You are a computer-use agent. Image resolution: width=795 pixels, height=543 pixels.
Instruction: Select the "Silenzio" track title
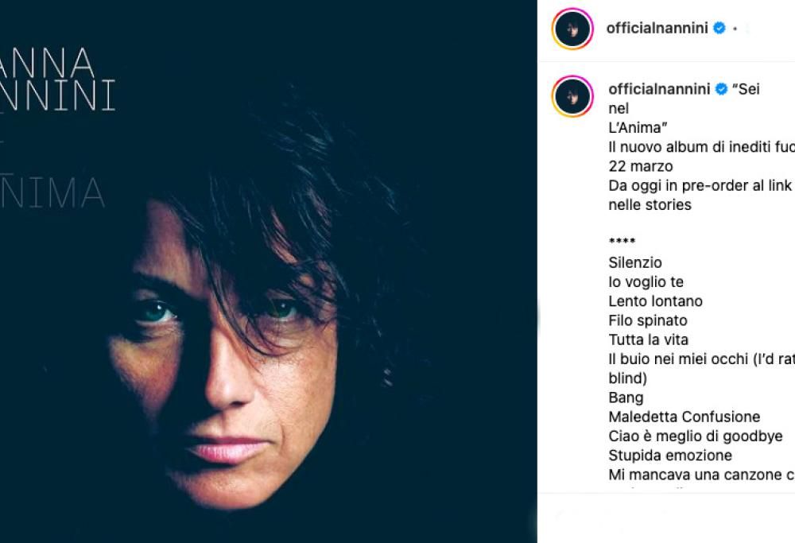click(634, 262)
